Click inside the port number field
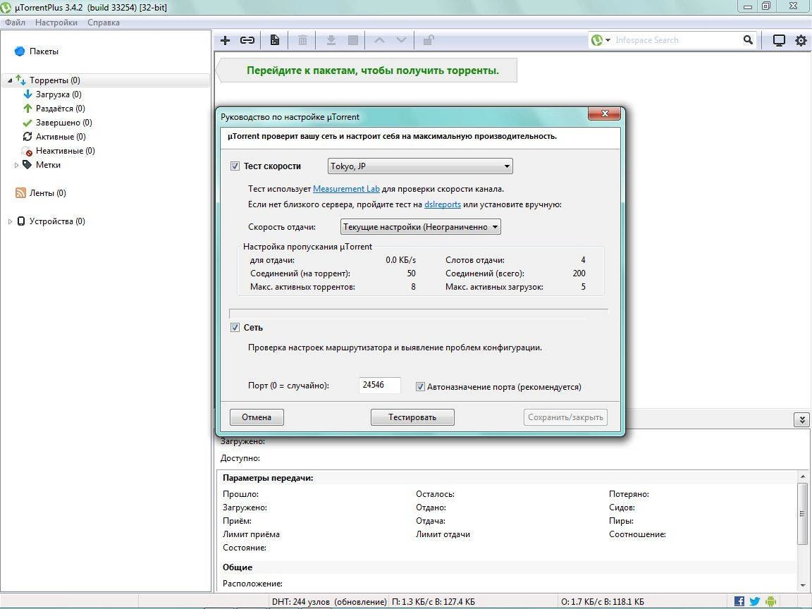Screen dimensions: 812x609 click(379, 385)
